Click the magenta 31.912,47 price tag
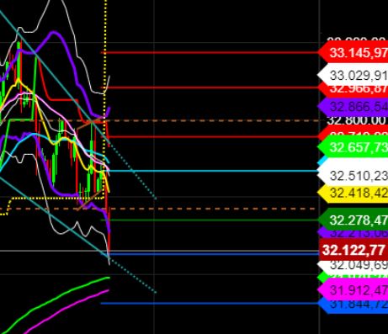 pyautogui.click(x=353, y=290)
